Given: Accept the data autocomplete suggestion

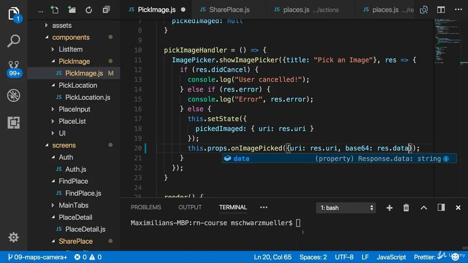Looking at the screenshot, I should pos(339,159).
